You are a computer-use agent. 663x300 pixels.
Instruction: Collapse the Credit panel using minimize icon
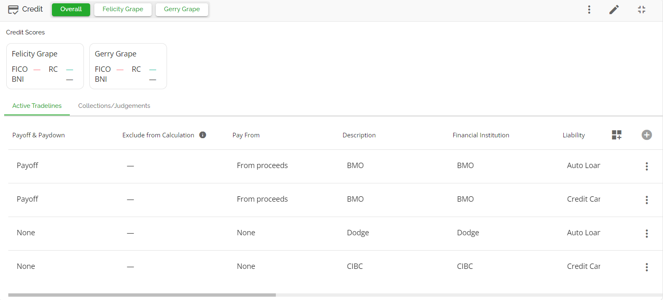pyautogui.click(x=641, y=10)
